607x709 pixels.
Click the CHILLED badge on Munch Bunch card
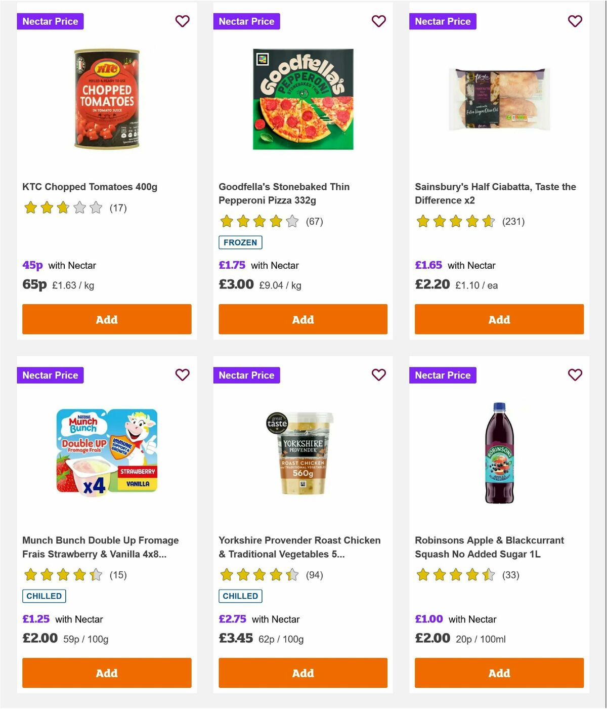pyautogui.click(x=44, y=596)
